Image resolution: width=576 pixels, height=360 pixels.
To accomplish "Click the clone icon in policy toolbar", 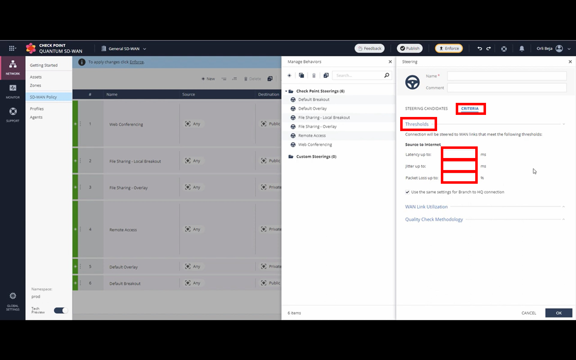I will [x=270, y=79].
